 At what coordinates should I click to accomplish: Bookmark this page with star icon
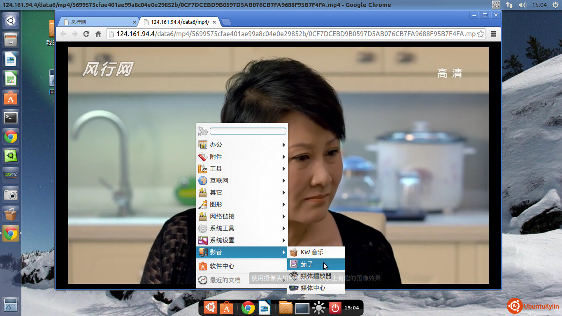[x=481, y=34]
